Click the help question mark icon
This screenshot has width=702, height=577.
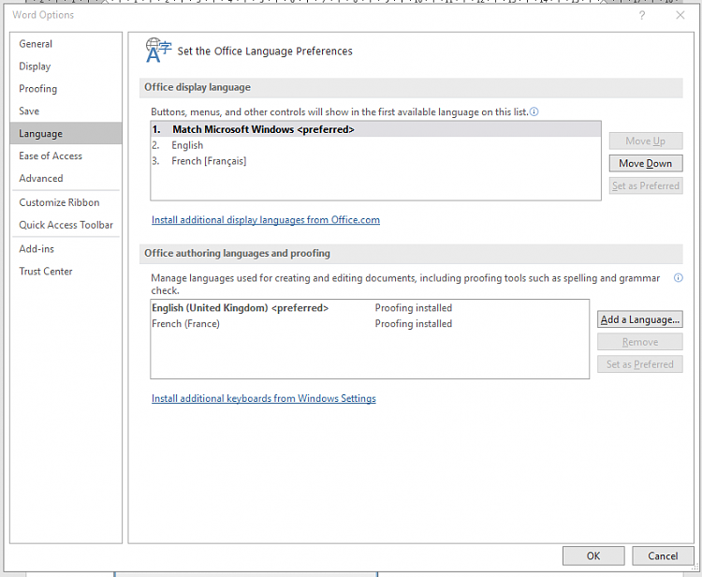pos(642,15)
